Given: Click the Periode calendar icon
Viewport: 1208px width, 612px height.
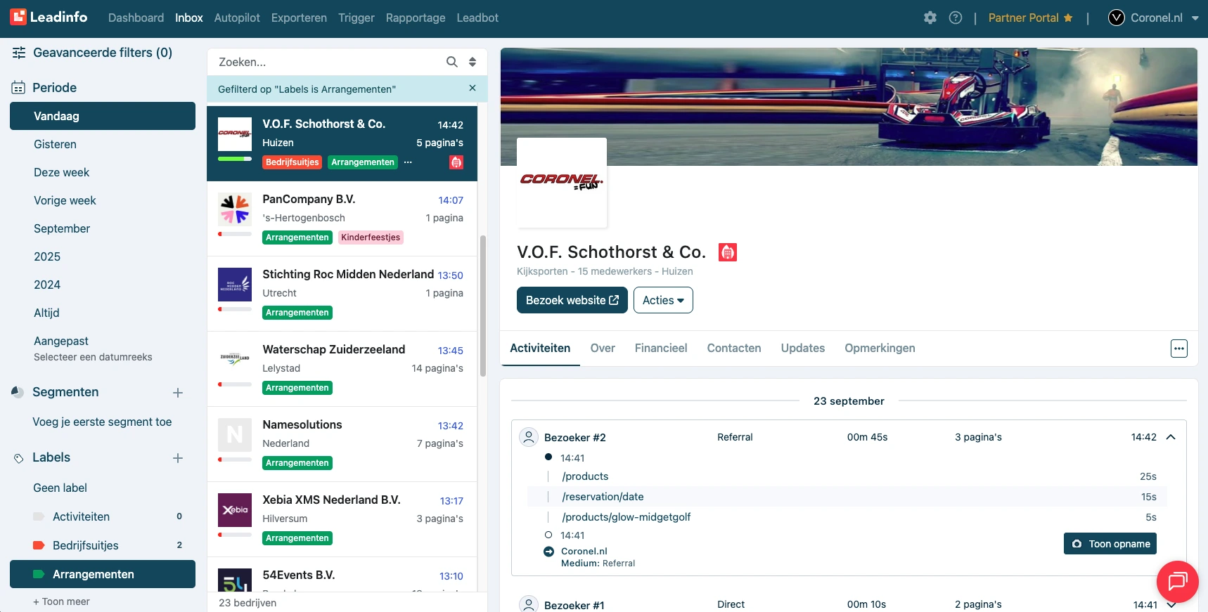Looking at the screenshot, I should coord(18,88).
